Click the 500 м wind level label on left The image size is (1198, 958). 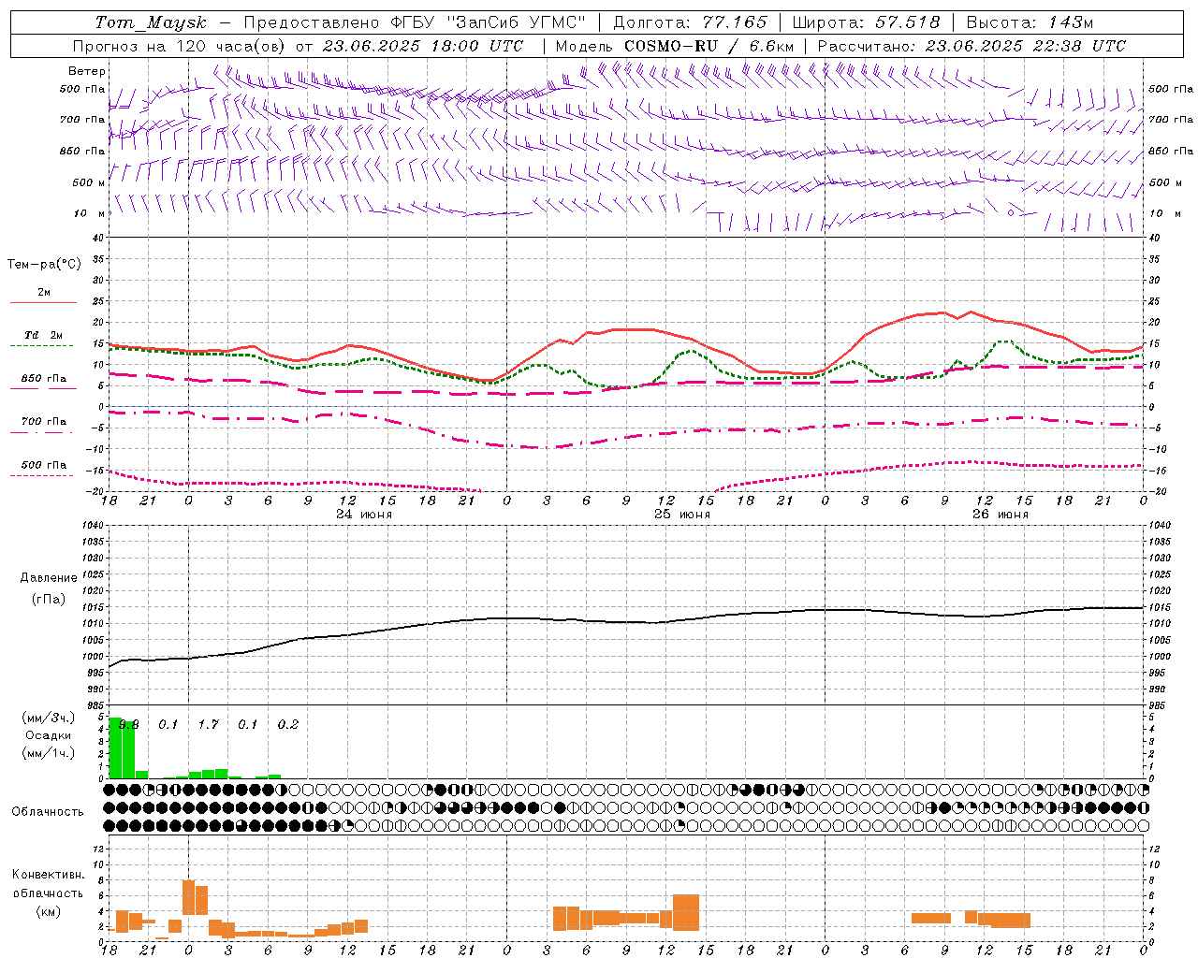[90, 182]
